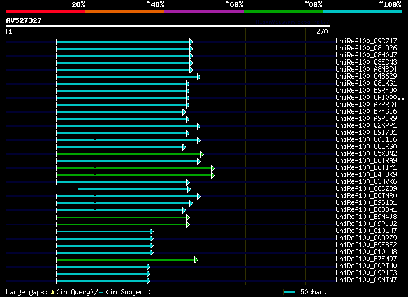Select the UniRef100_C6SZ39 label
Image resolution: width=408 pixels, height=297 pixels.
pyautogui.click(x=366, y=189)
